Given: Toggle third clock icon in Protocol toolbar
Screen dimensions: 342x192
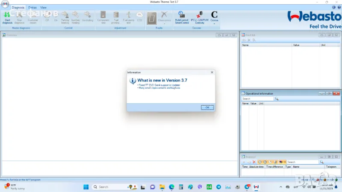Looking at the screenshot, I should tap(270, 162).
